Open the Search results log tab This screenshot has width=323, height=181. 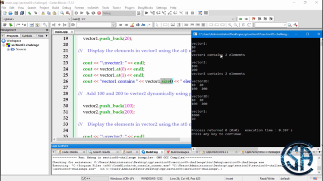tap(101, 152)
